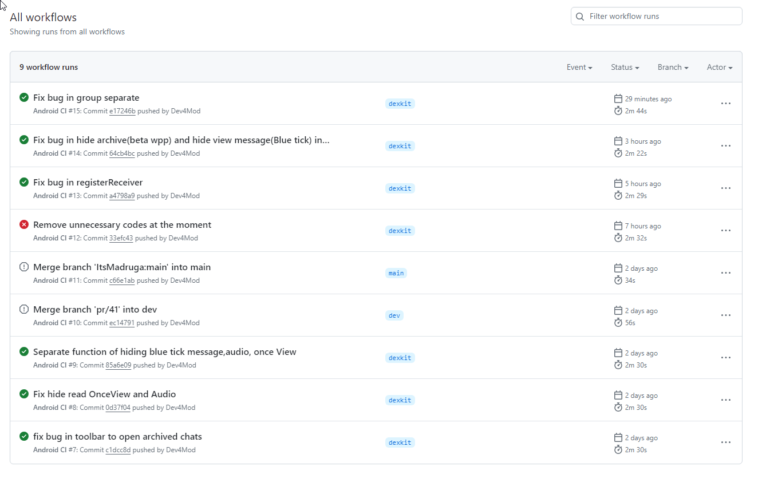The height and width of the screenshot is (482, 770).
Task: Click the dexkit branch tag on run #7
Action: point(400,443)
